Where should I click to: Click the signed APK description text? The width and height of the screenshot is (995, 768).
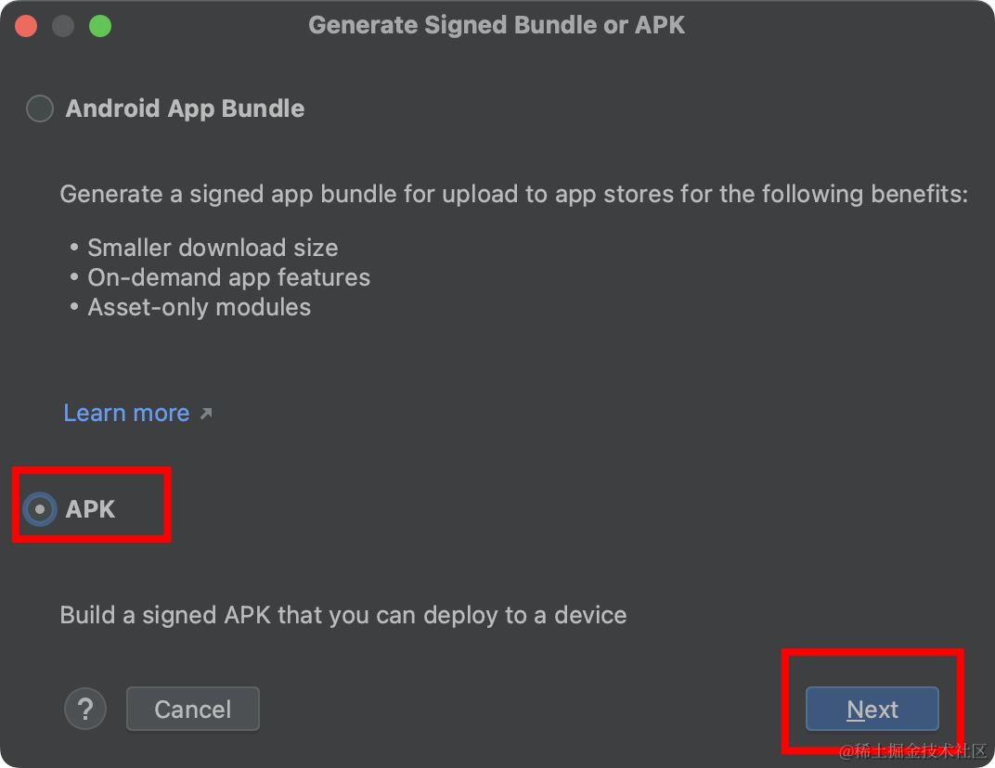click(342, 615)
